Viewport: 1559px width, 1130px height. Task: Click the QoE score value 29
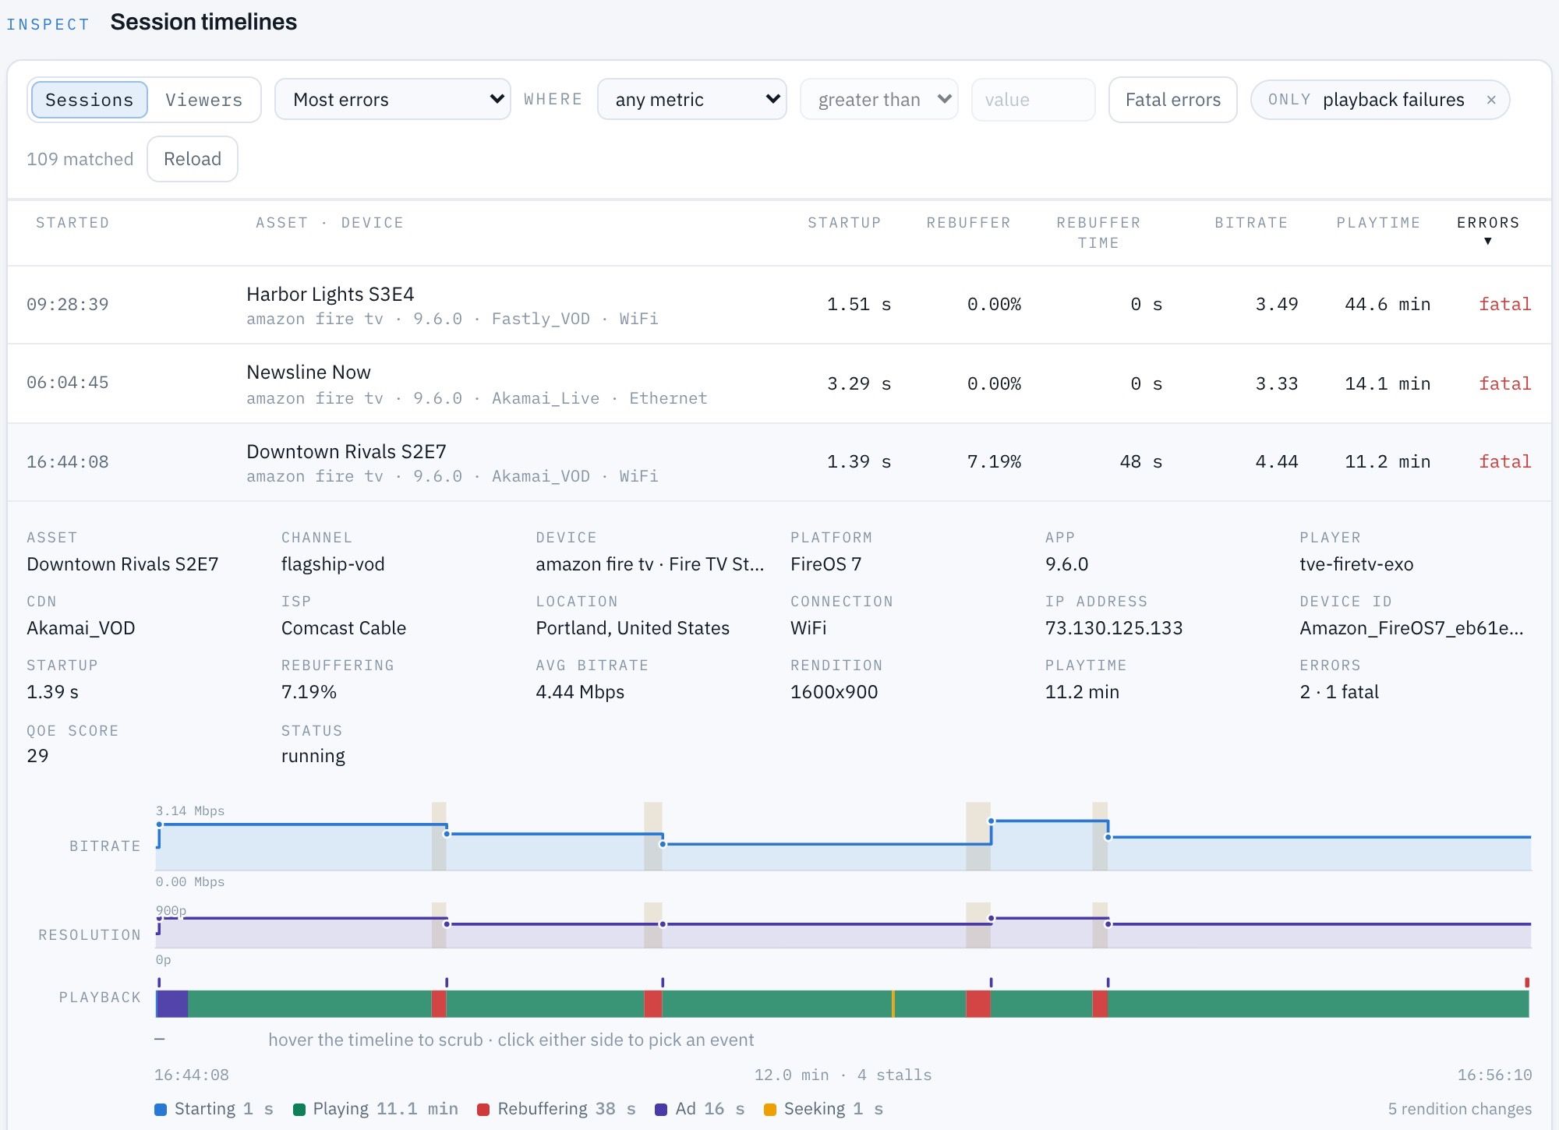(x=37, y=756)
